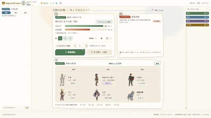Click ログアウト in top navigation

205,3
